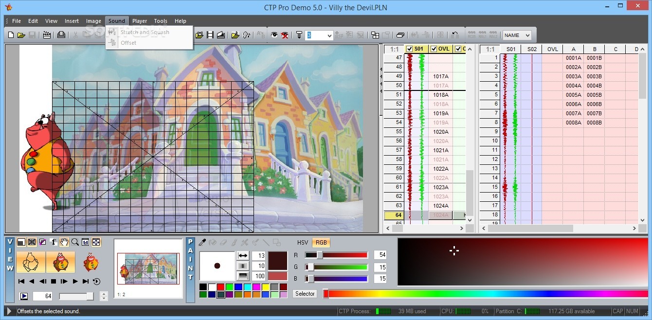The image size is (652, 320).
Task: Click the step back one frame button
Action: [x=43, y=281]
